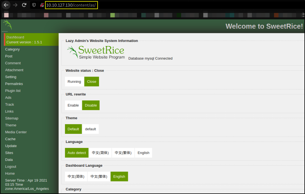
Task: Open Data in the sidebar
Action: pos(9,160)
